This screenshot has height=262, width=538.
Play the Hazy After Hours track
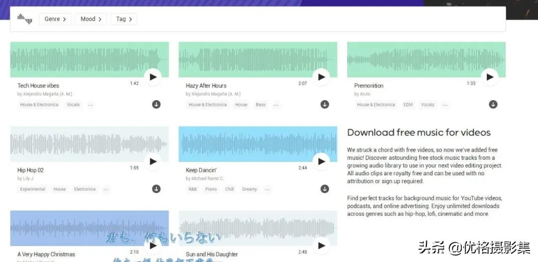pyautogui.click(x=321, y=77)
